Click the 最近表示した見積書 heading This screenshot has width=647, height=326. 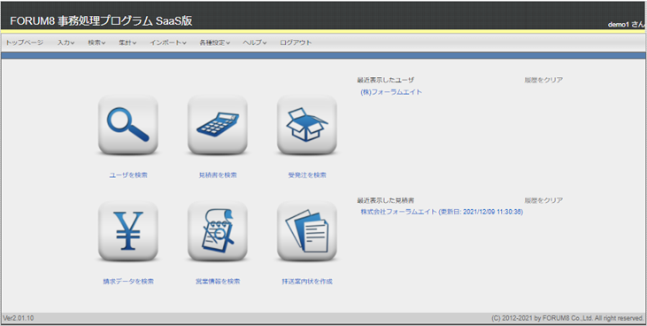385,200
